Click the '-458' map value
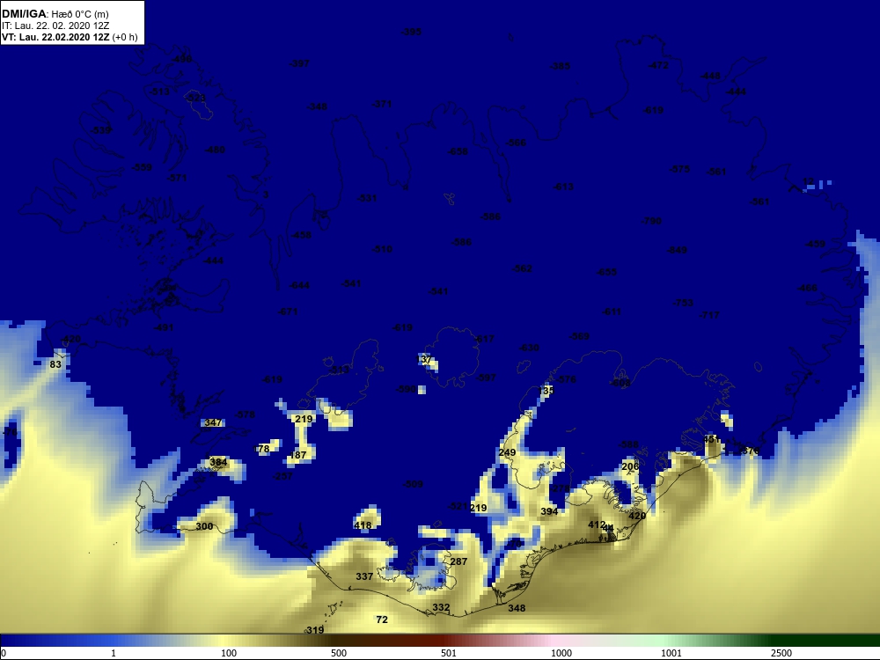 301,235
